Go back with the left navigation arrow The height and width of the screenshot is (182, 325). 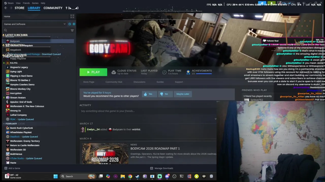(x=6, y=8)
